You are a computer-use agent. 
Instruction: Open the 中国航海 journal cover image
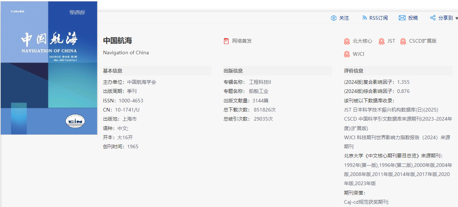pyautogui.click(x=49, y=68)
